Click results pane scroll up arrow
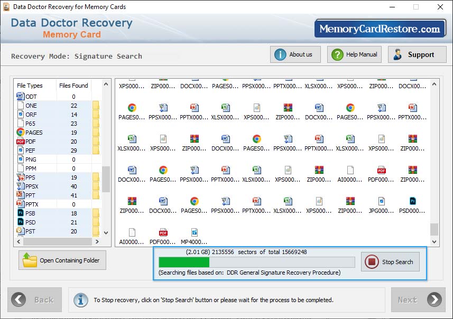The height and width of the screenshot is (319, 453). click(434, 84)
